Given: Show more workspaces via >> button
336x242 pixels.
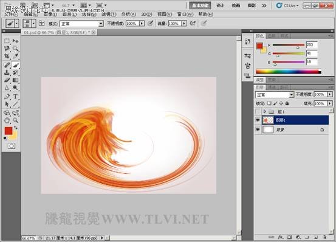Looking at the screenshot, I should click(264, 5).
